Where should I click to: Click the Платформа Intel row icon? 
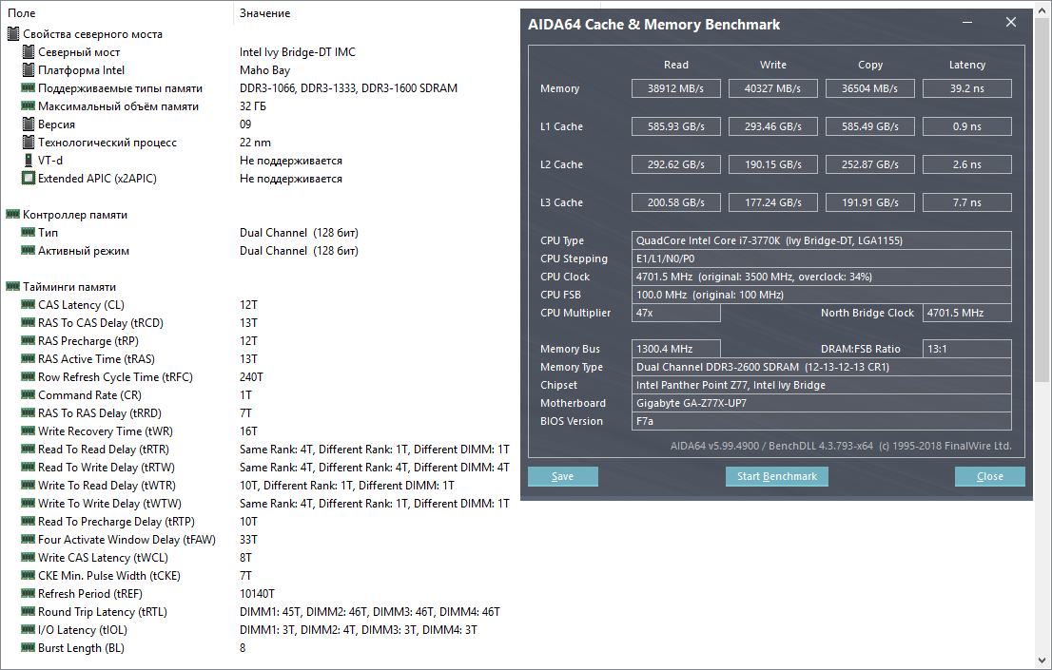[29, 69]
